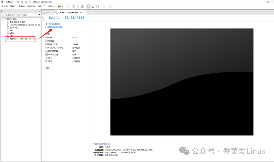The width and height of the screenshot is (274, 162).
Task: Select the kylin-sp3 VM in library
Action: (x=14, y=28)
